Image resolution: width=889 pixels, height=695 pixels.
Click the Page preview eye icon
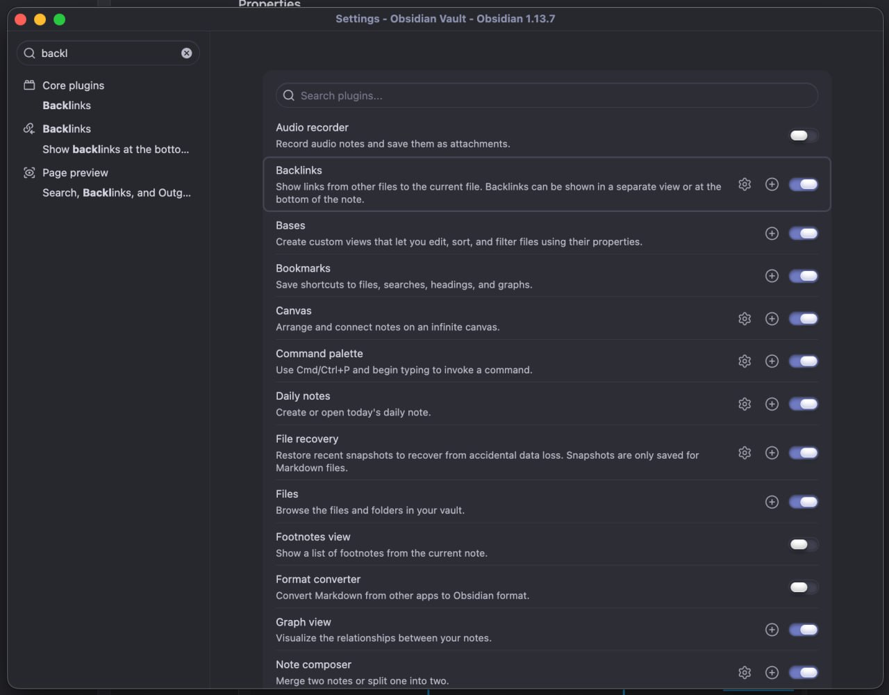pyautogui.click(x=29, y=172)
